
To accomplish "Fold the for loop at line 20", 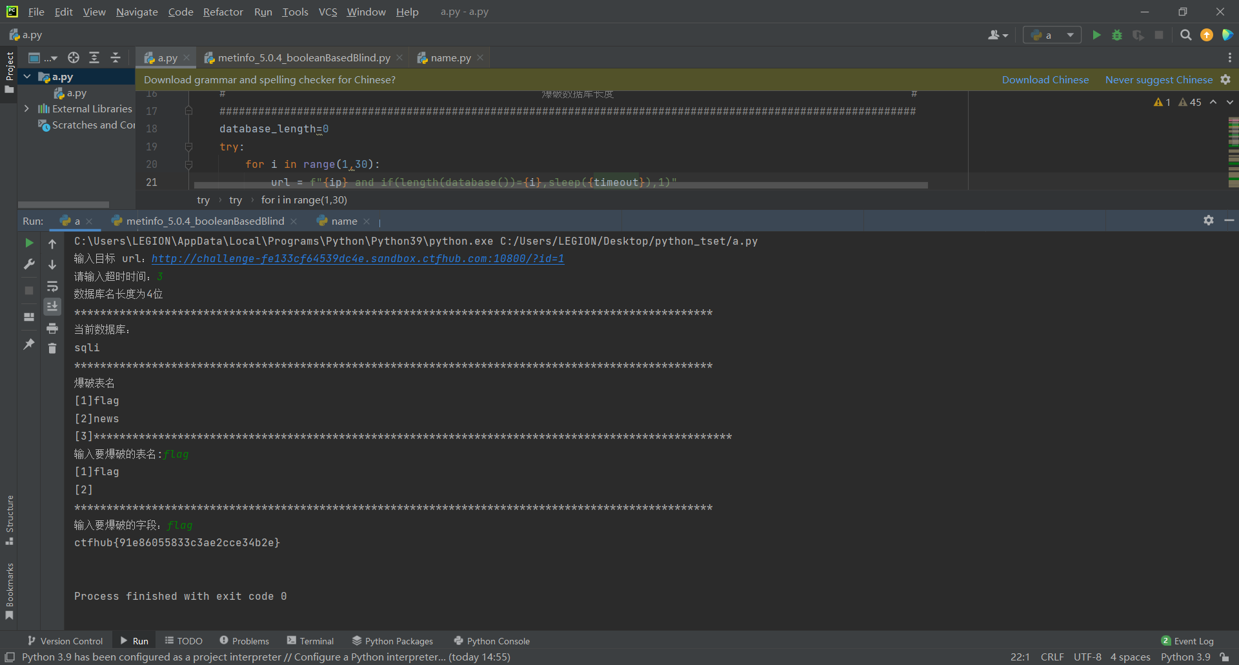I will point(188,165).
